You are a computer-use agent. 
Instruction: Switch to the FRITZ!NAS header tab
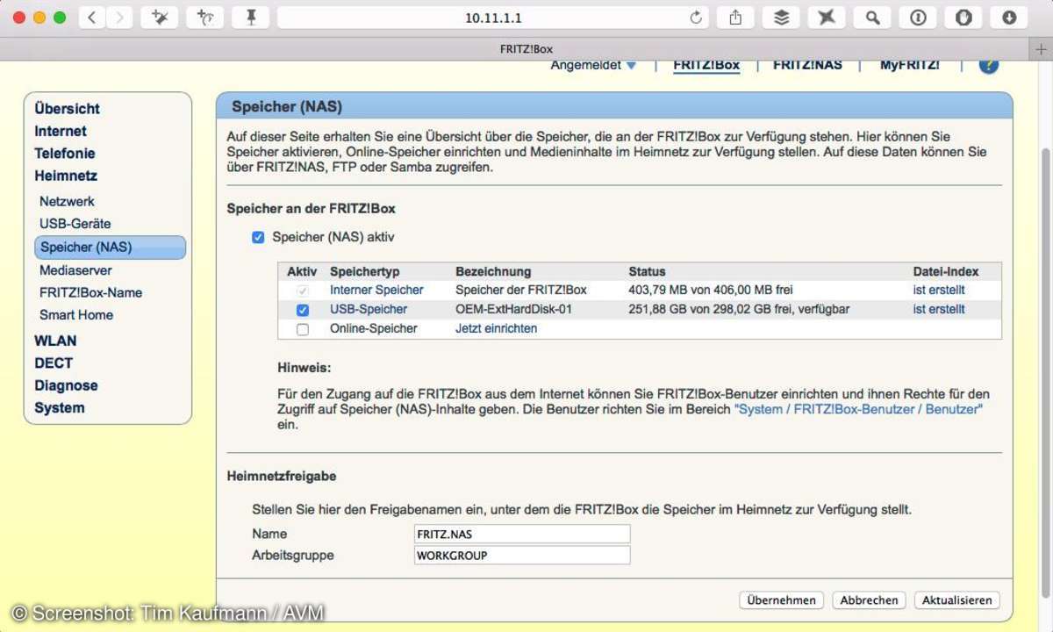click(807, 65)
